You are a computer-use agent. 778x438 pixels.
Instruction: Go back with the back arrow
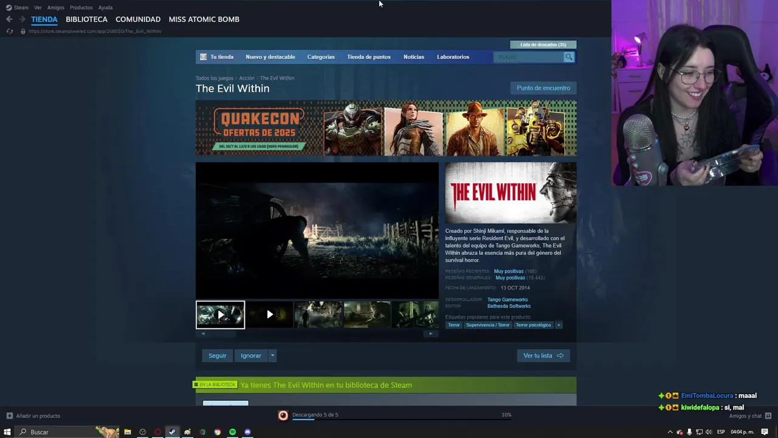pyautogui.click(x=9, y=19)
